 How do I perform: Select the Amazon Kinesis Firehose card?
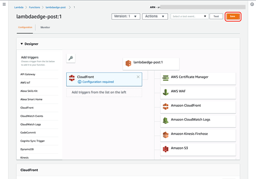coord(198,135)
